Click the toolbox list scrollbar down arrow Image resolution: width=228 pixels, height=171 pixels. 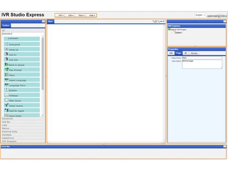pos(42,115)
